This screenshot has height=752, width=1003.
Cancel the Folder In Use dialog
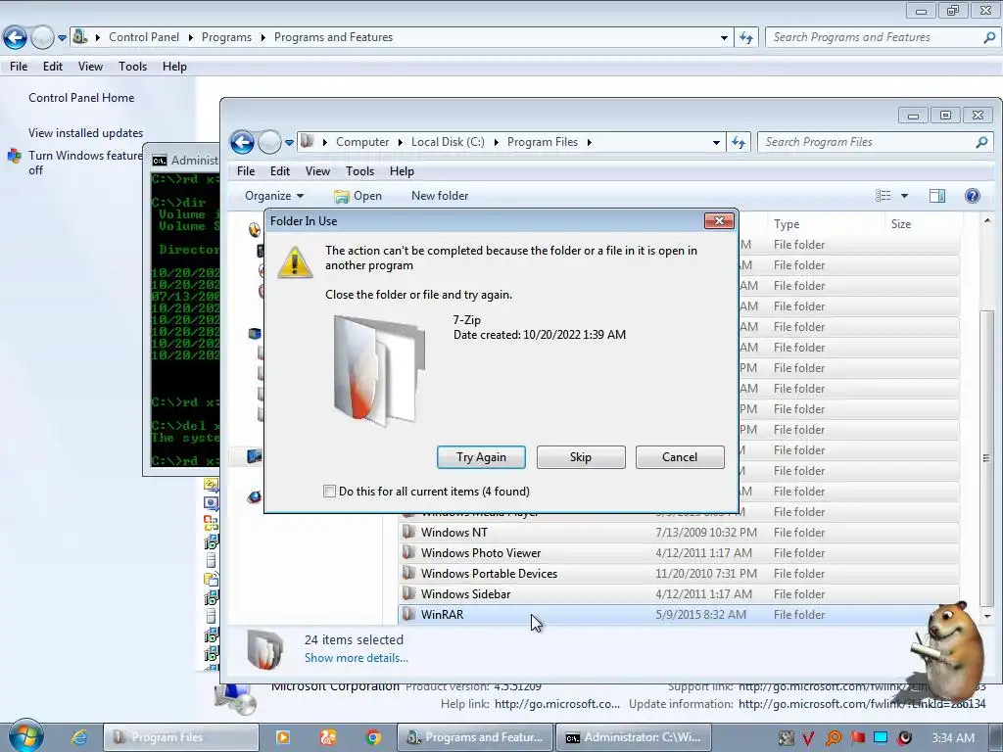(680, 457)
